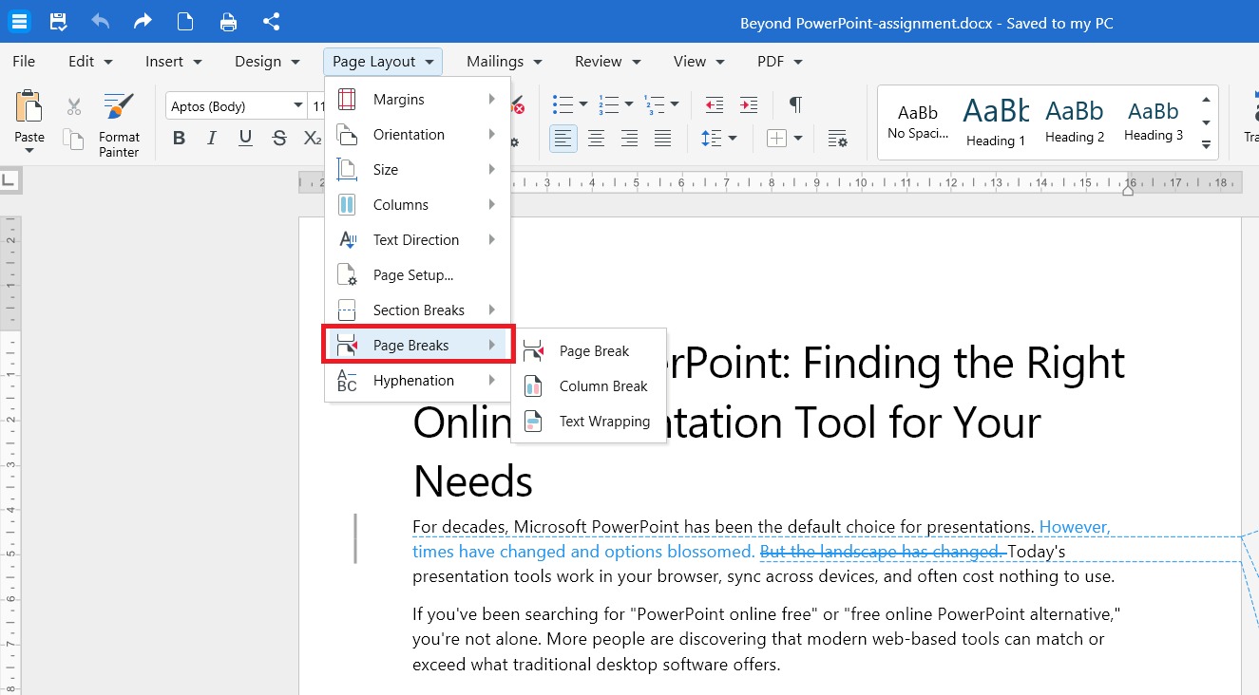Screen dimensions: 1259x695
Task: Expand the styles gallery
Action: 1206,145
